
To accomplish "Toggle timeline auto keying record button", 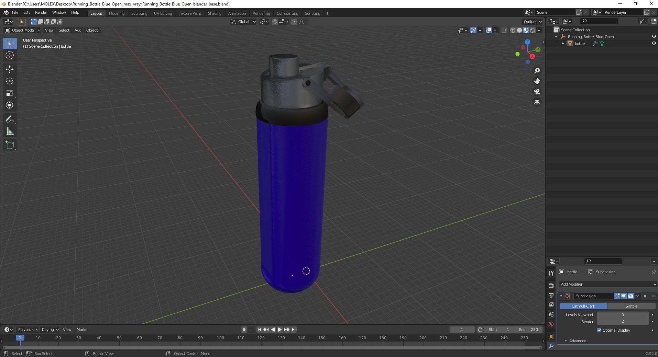I will (244, 330).
